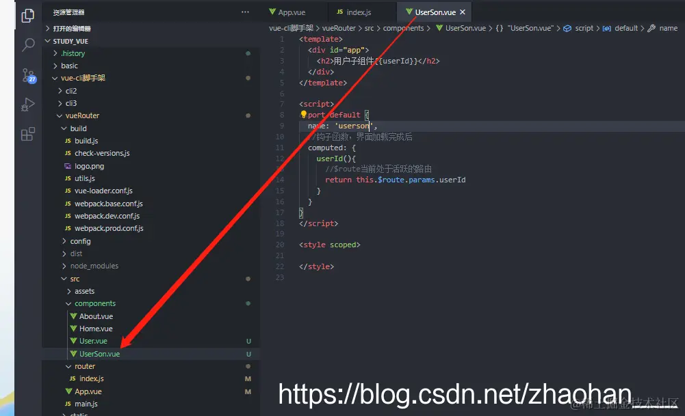Click UserSon.vue file breadcrumb segment
Image resolution: width=685 pixels, height=416 pixels.
(x=461, y=28)
